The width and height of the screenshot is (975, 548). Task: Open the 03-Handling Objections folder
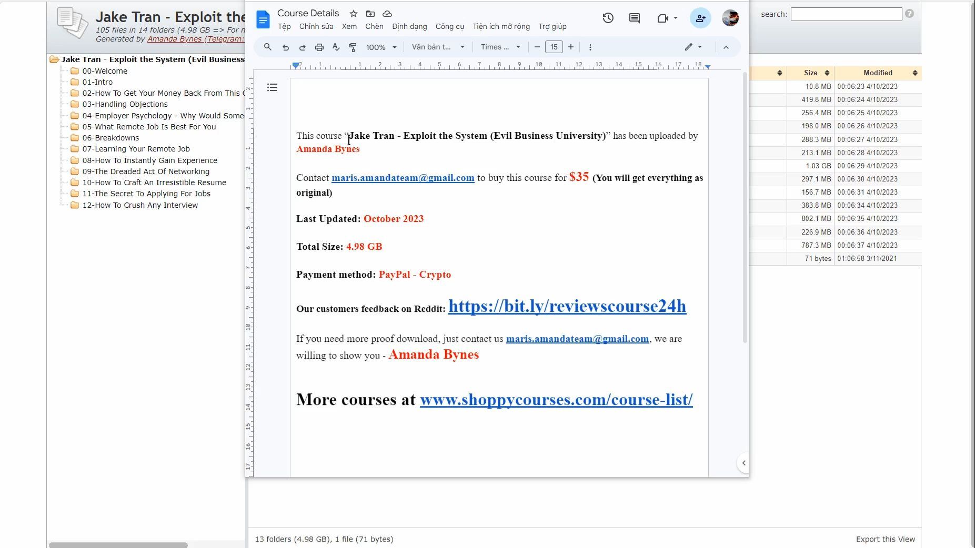point(125,104)
